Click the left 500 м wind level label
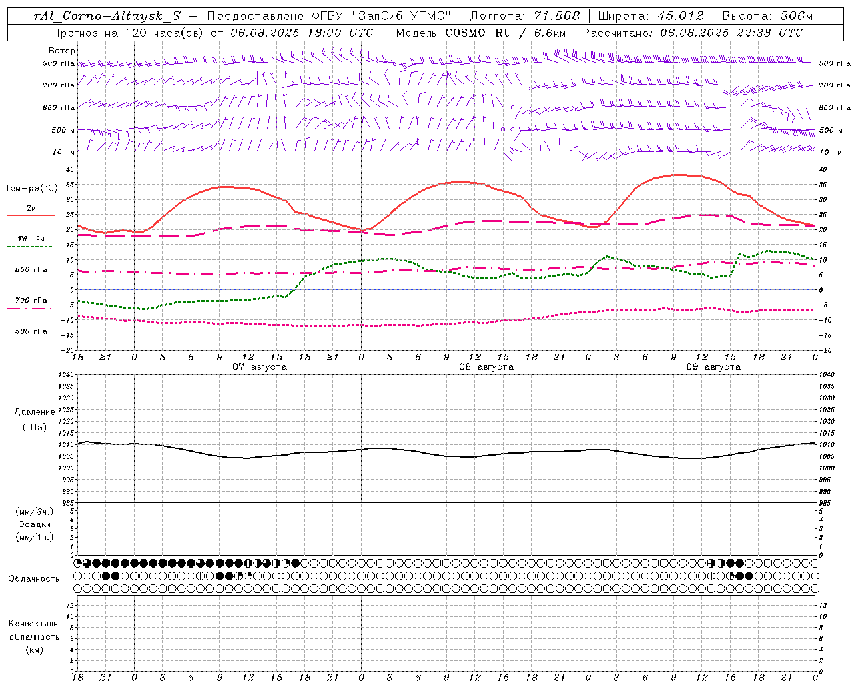Screen dimensions: 854x683 click(62, 130)
